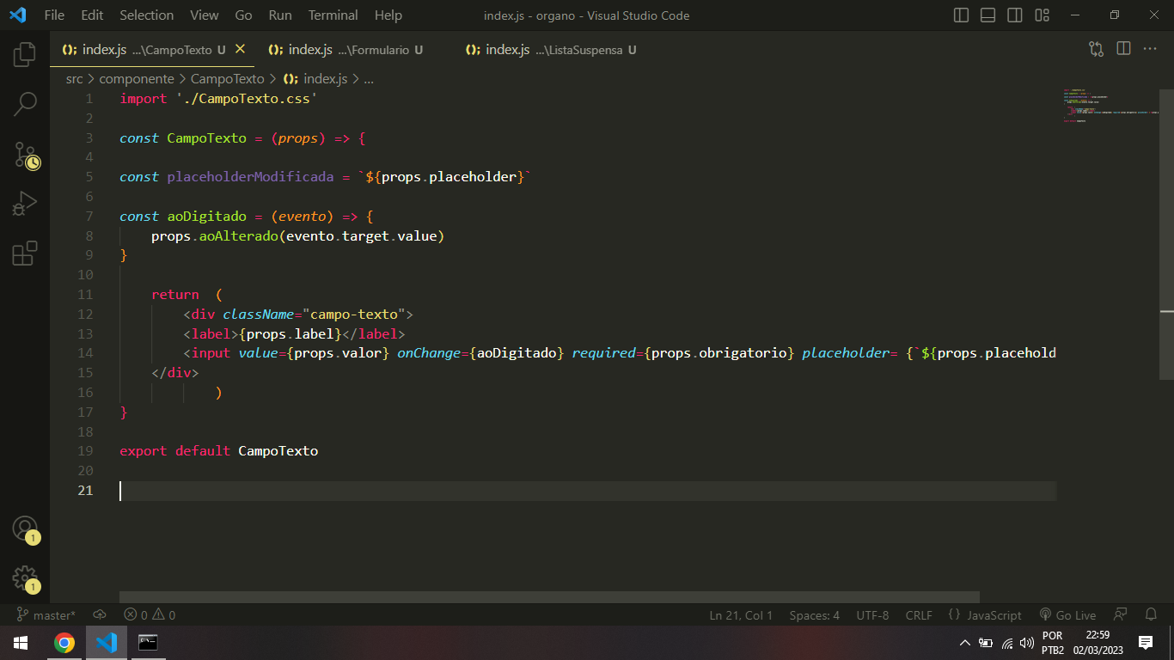
Task: Change end of line sequence CRLF
Action: (919, 615)
